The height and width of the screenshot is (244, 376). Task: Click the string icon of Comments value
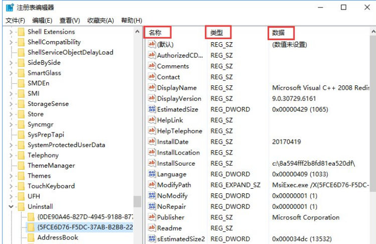(x=152, y=66)
